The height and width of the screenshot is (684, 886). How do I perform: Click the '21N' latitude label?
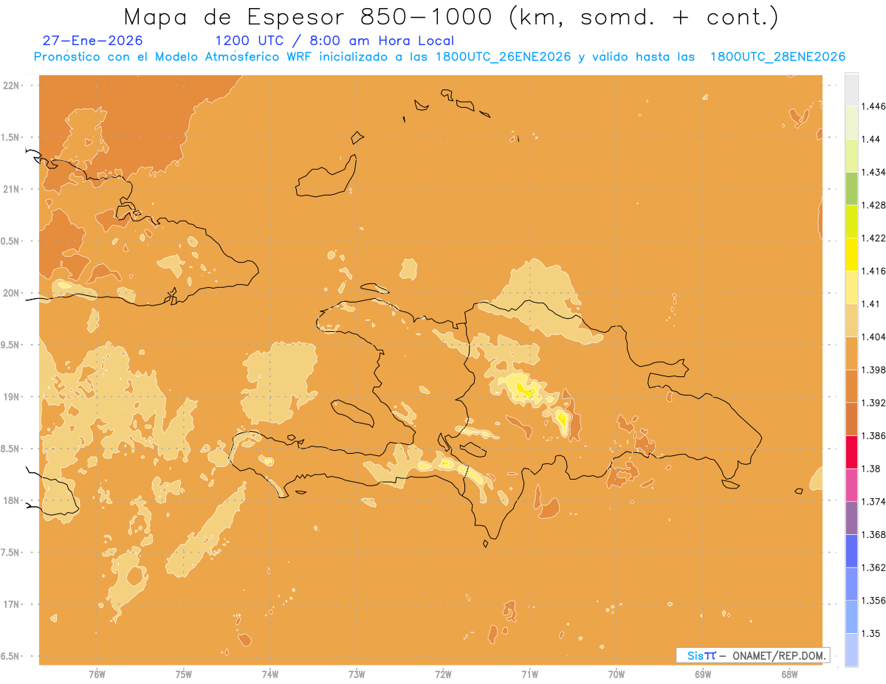(x=12, y=190)
